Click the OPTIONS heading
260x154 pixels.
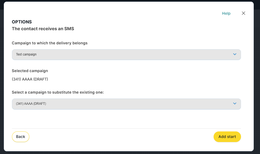(22, 22)
